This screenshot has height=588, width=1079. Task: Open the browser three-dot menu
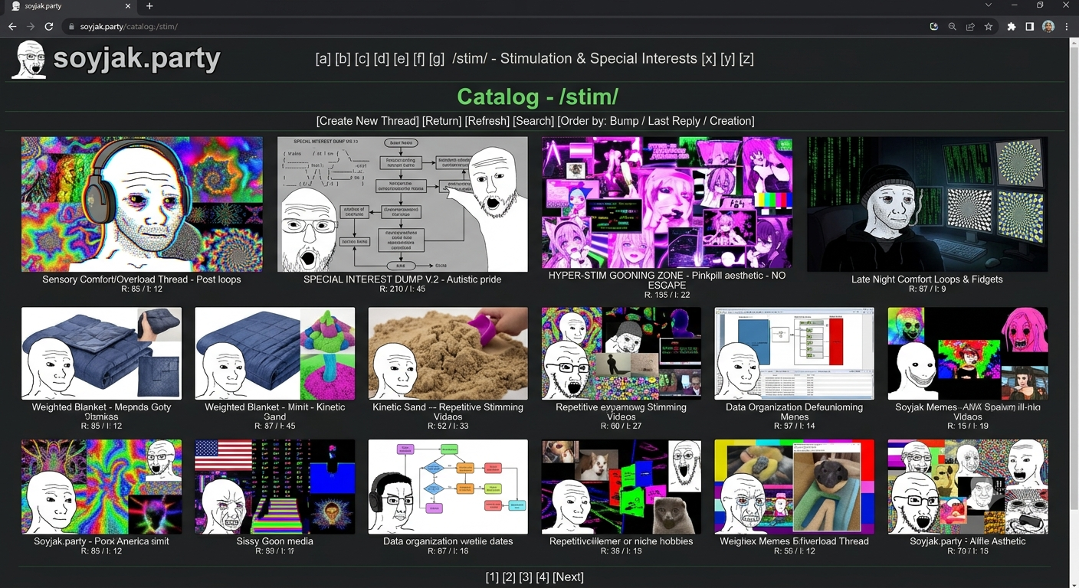pyautogui.click(x=1067, y=26)
